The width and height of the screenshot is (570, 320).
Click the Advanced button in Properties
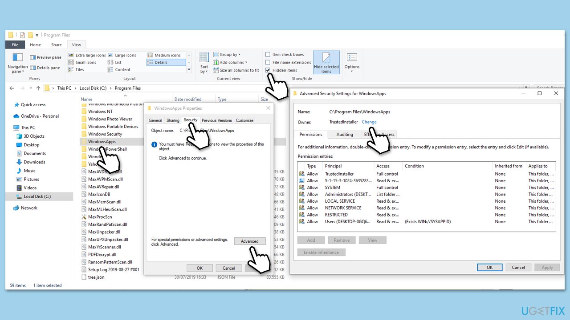(x=250, y=241)
